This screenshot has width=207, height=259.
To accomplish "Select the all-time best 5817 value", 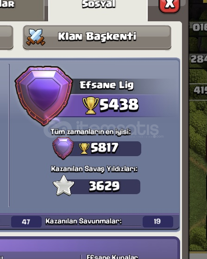I will pos(105,147).
